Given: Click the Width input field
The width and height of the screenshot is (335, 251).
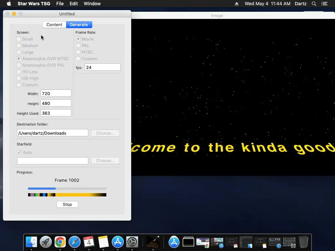Looking at the screenshot, I should [56, 93].
